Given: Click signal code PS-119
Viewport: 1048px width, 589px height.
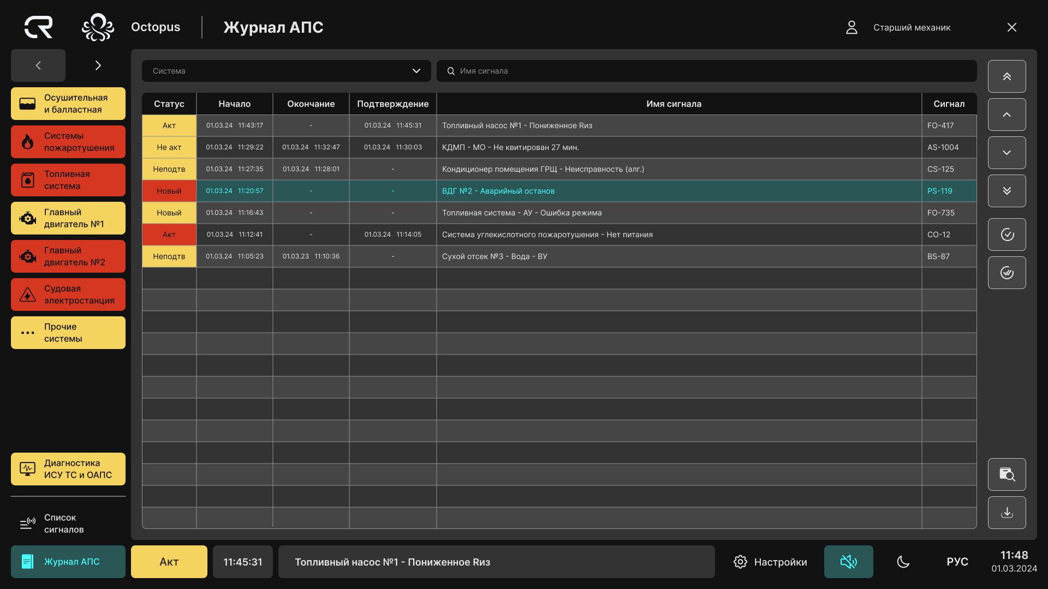Looking at the screenshot, I should (x=939, y=191).
